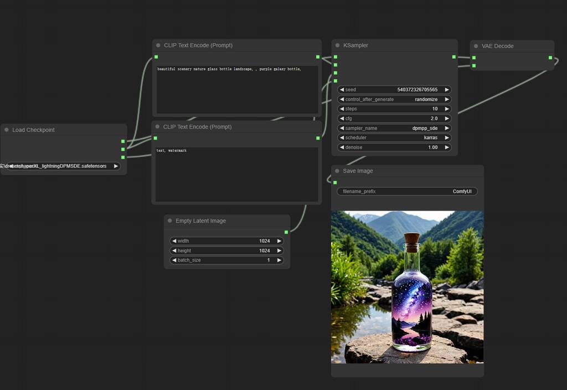Open the control_after_generate randomize selector
Screen dimensions: 567x390
tap(394, 100)
